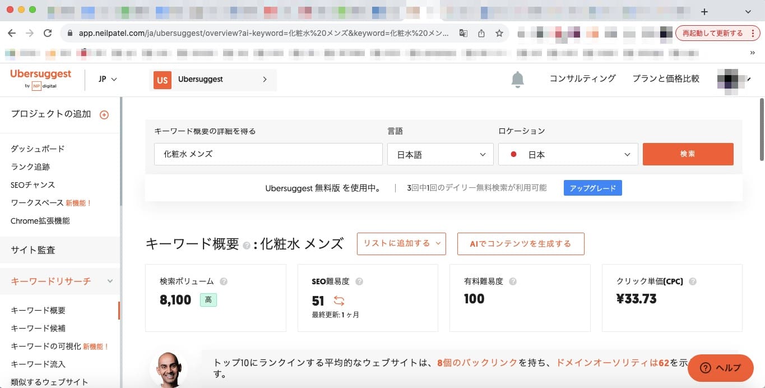Screen dimensions: 765x388
Task: Open ランク追跡 in the sidebar
Action: (x=30, y=167)
